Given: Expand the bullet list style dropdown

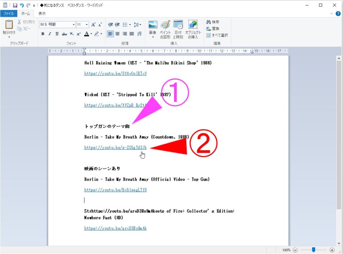Looking at the screenshot, I should [x=130, y=24].
